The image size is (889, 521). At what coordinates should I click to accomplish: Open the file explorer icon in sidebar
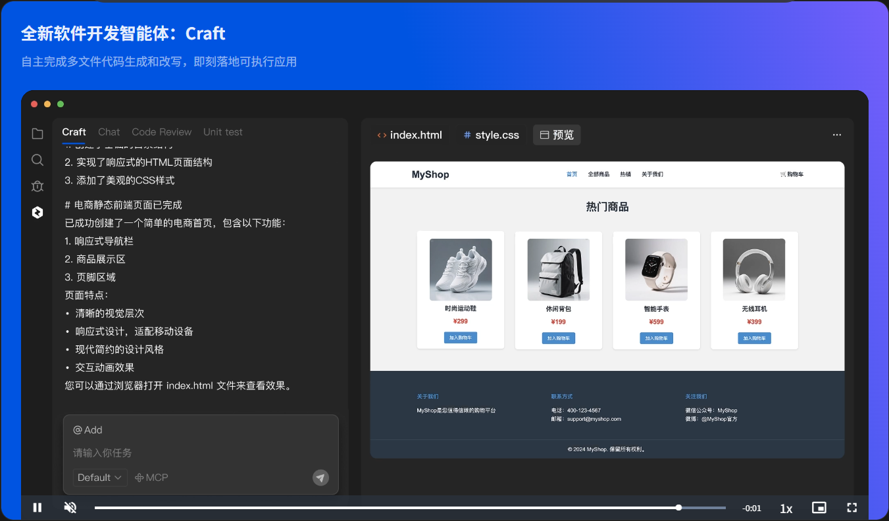pyautogui.click(x=37, y=133)
